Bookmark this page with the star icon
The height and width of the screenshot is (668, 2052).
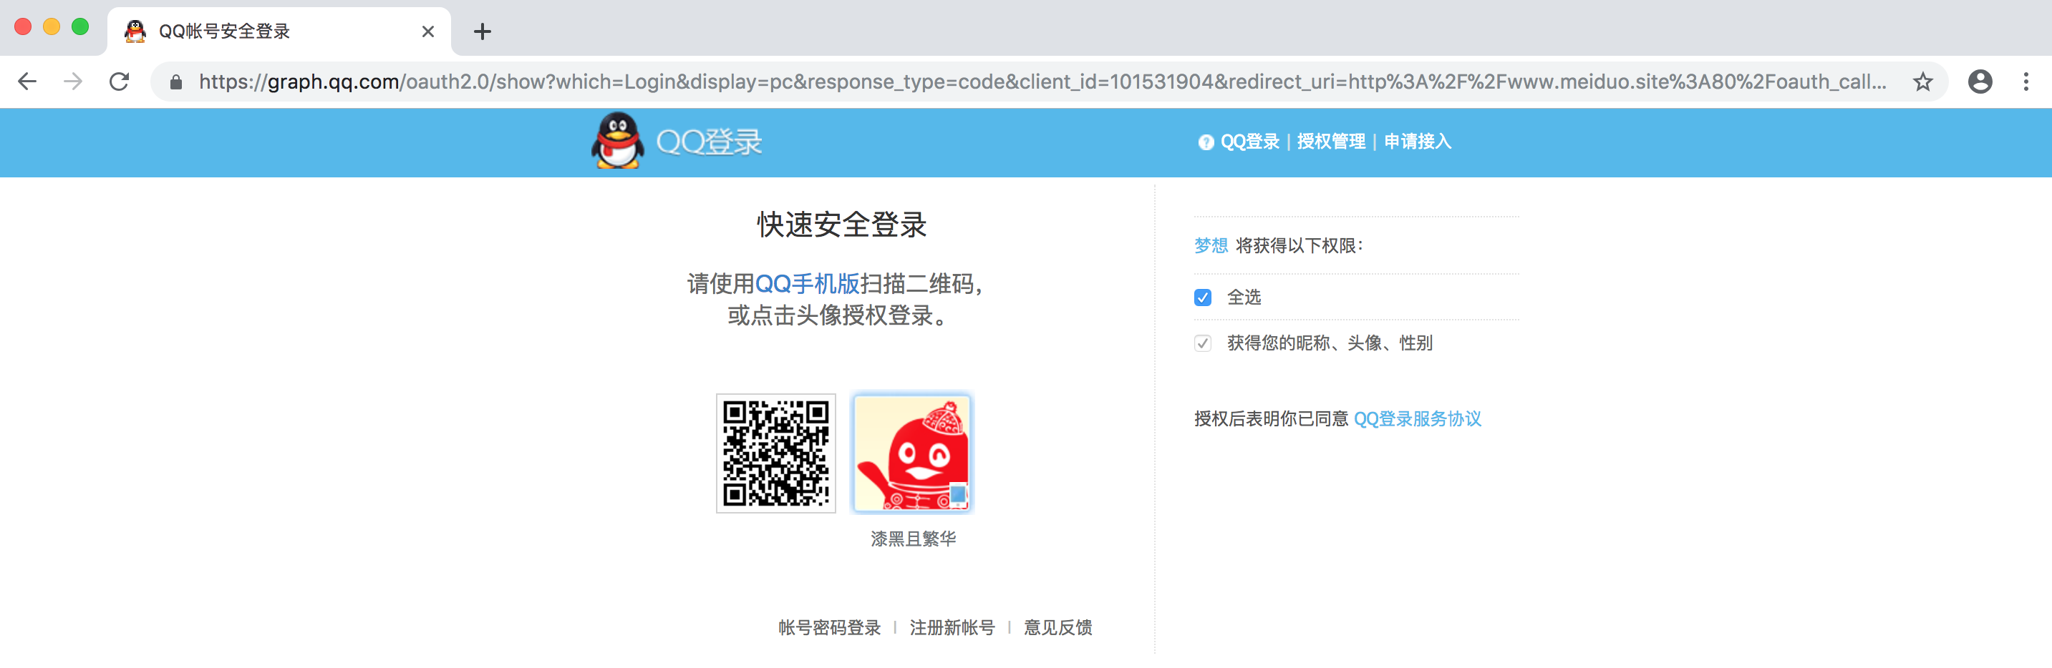pyautogui.click(x=1922, y=82)
